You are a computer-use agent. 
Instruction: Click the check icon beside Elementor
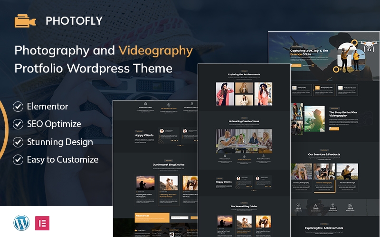point(18,107)
